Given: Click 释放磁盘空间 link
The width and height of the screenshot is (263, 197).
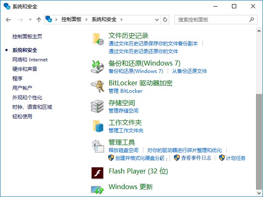Looking at the screenshot, I should click(x=124, y=150).
